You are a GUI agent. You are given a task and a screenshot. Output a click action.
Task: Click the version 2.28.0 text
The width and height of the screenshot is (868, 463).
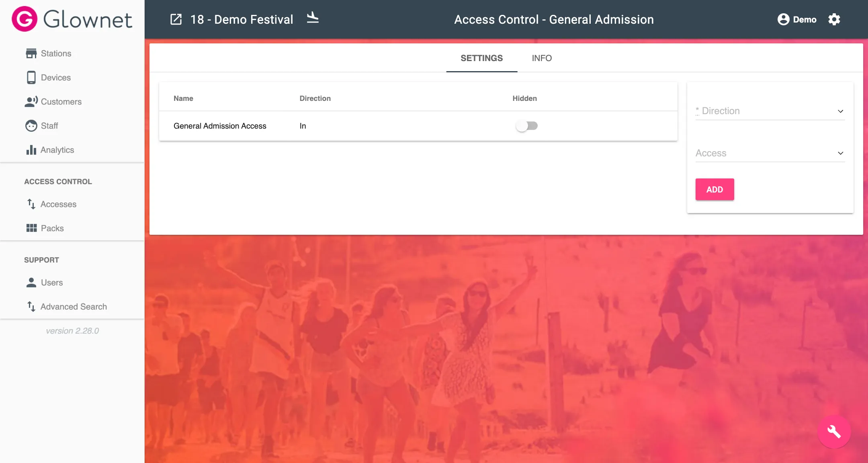coord(72,331)
